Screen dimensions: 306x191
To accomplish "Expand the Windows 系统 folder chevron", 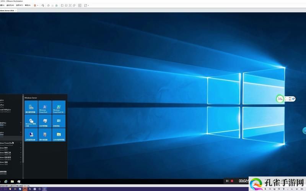I will (x=21, y=162).
